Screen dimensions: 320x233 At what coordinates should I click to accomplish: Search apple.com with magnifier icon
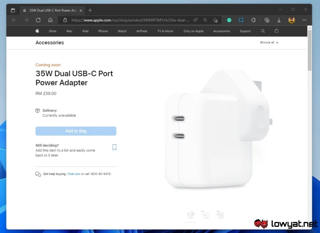[263, 31]
